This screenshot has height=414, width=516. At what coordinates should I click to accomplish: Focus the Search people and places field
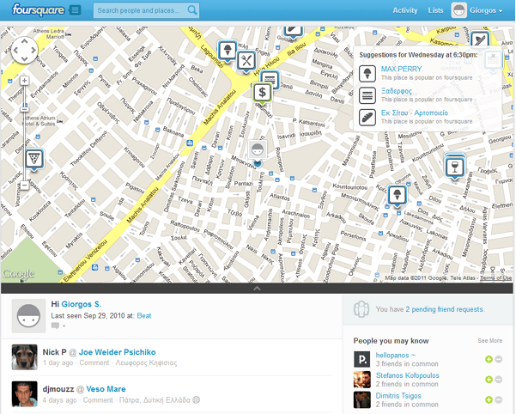pyautogui.click(x=147, y=10)
